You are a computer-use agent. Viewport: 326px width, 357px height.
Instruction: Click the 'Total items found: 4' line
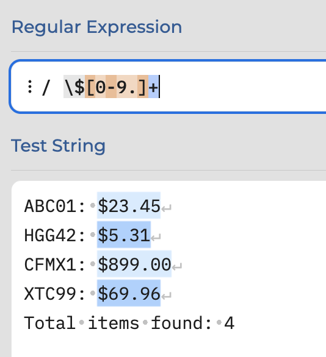pos(129,323)
